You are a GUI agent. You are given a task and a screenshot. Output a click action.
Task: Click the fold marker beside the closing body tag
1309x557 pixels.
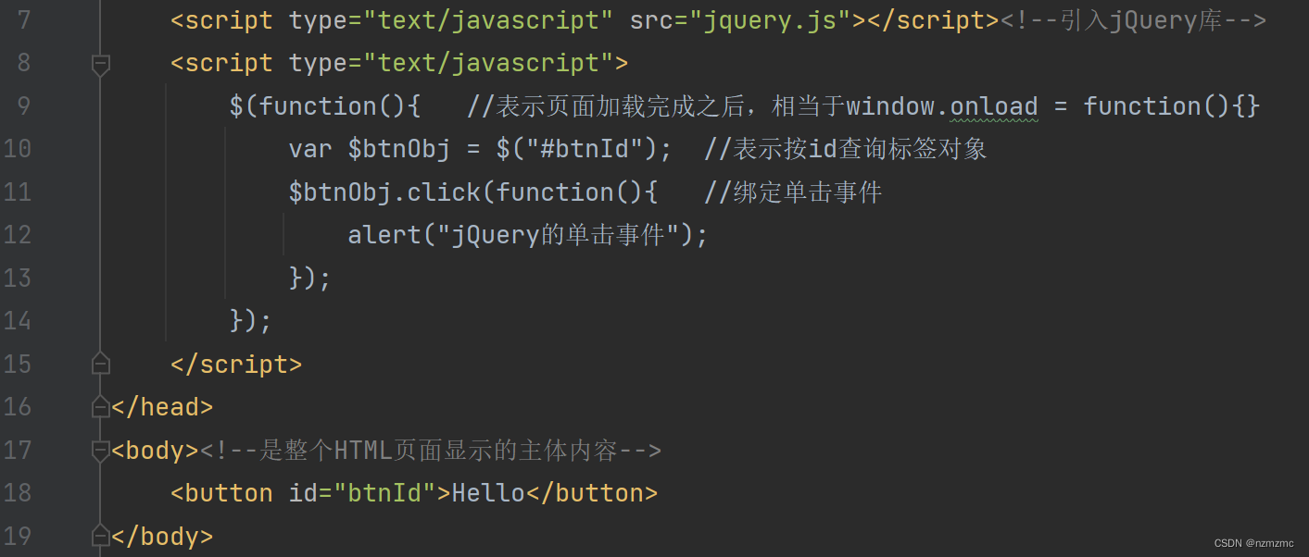pyautogui.click(x=101, y=536)
